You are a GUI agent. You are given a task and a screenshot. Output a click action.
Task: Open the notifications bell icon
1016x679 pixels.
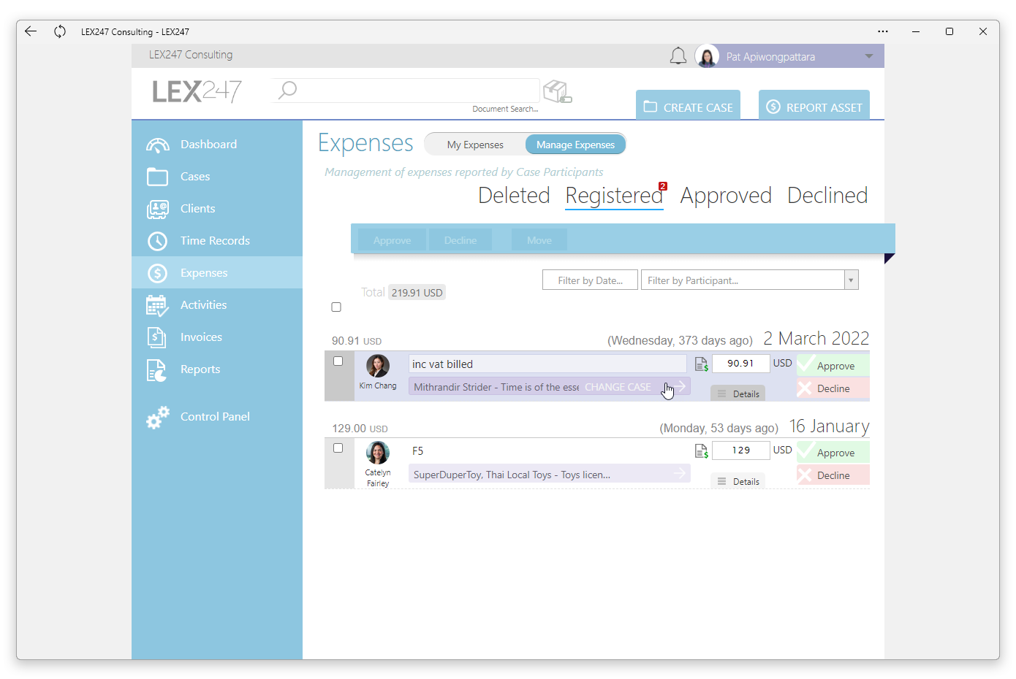(x=678, y=56)
